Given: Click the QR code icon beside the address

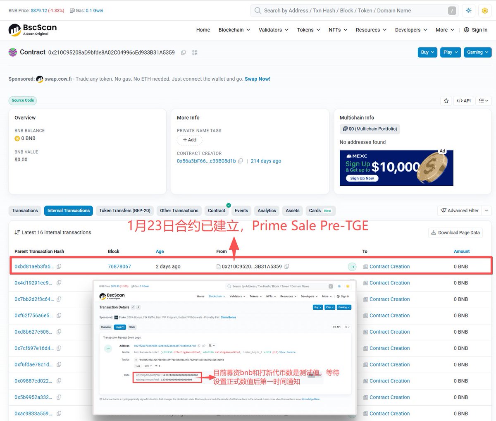Looking at the screenshot, I should 195,53.
